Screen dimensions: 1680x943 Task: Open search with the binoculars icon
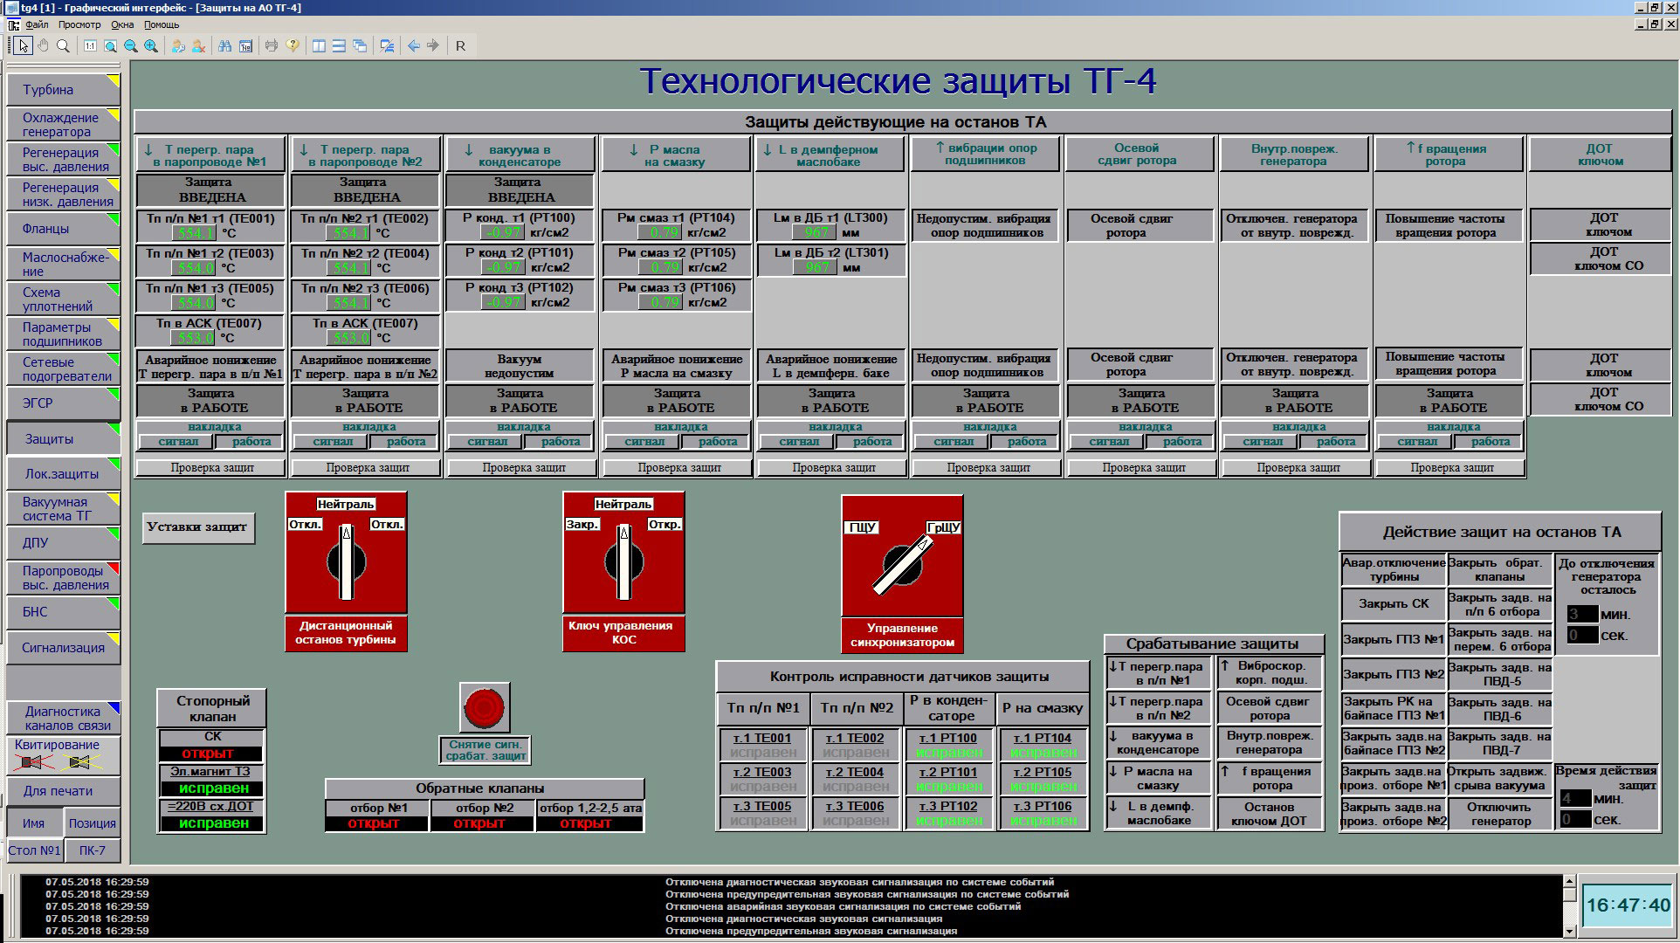tap(225, 45)
